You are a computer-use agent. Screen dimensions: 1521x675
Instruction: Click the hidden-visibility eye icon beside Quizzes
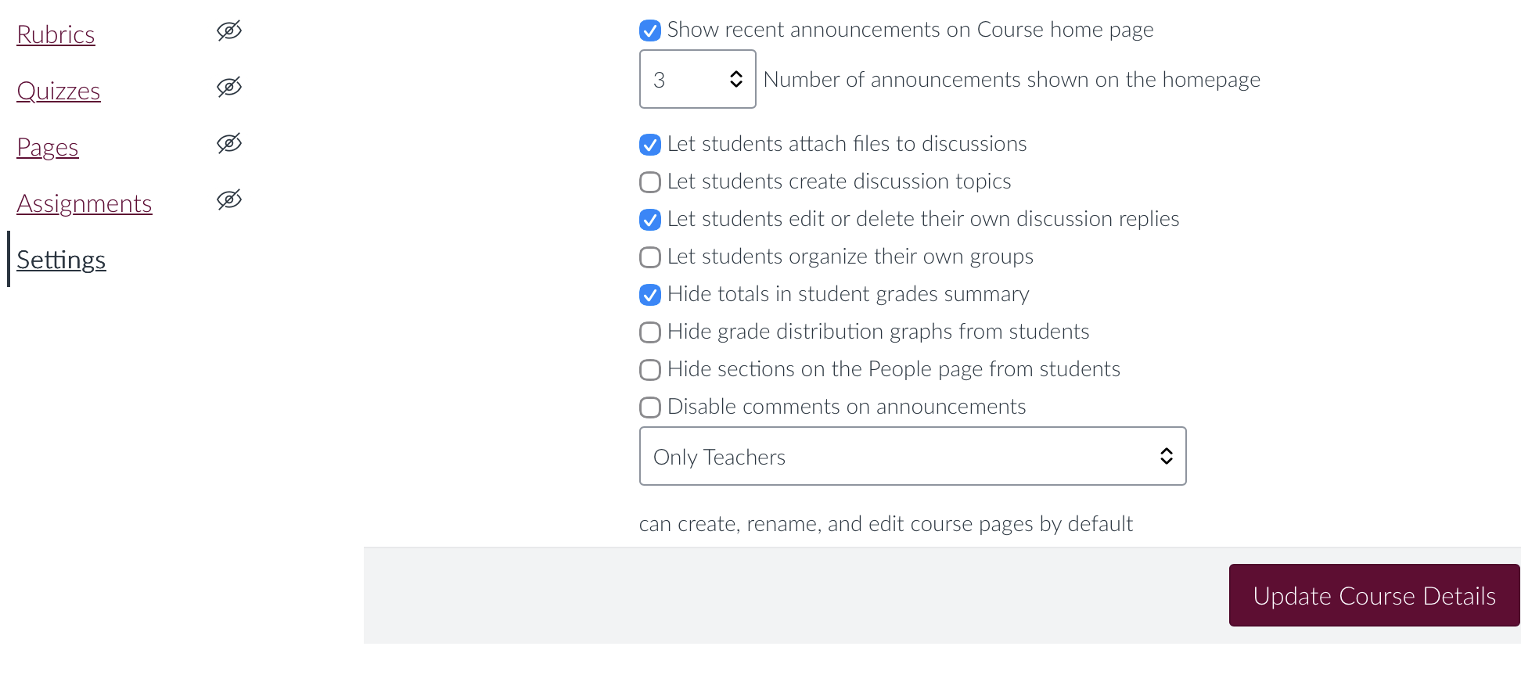228,87
